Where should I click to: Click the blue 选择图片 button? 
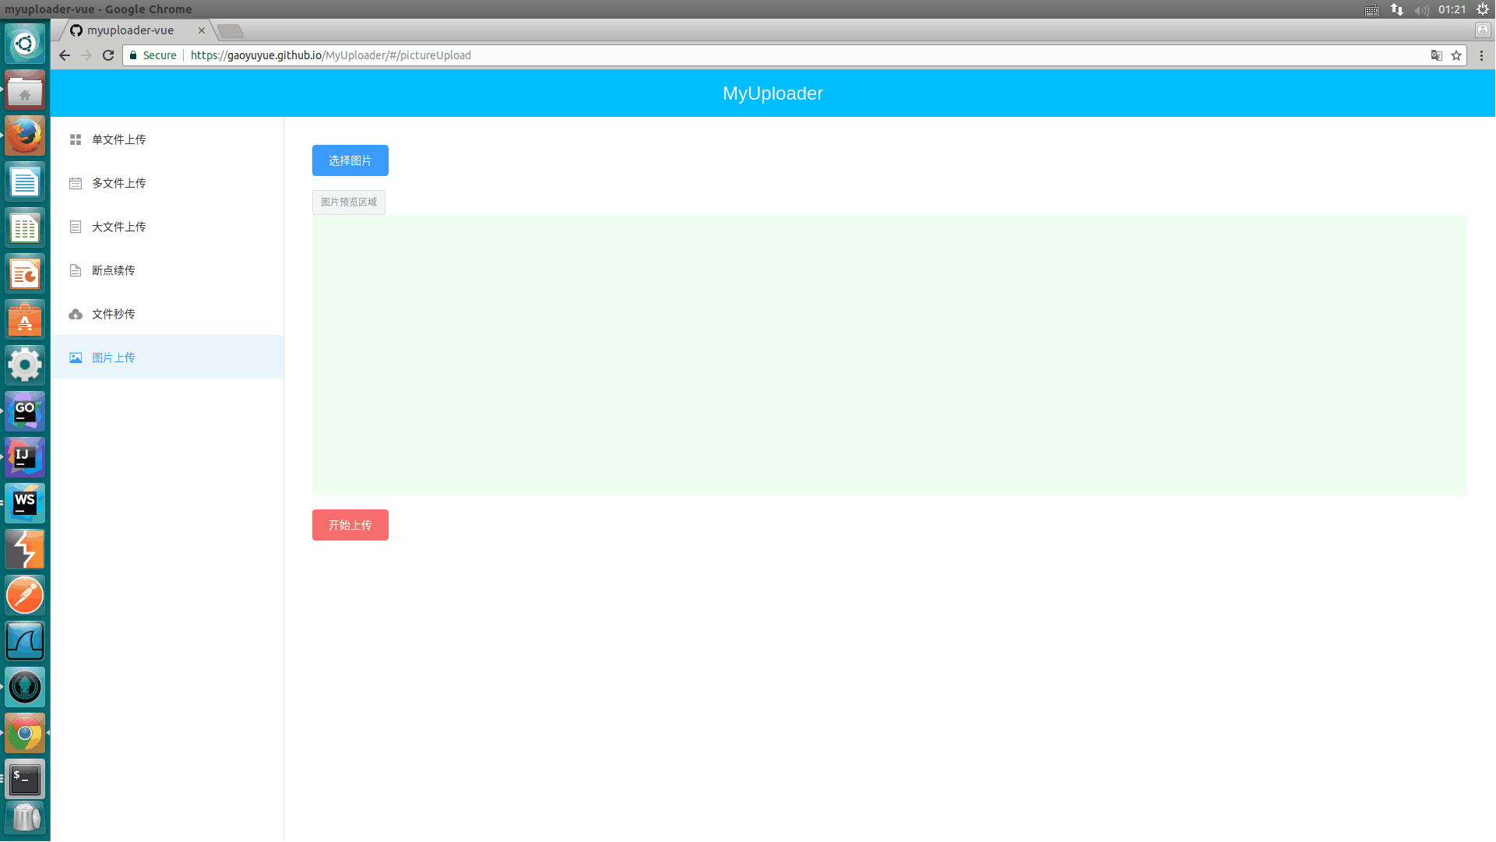click(x=350, y=160)
